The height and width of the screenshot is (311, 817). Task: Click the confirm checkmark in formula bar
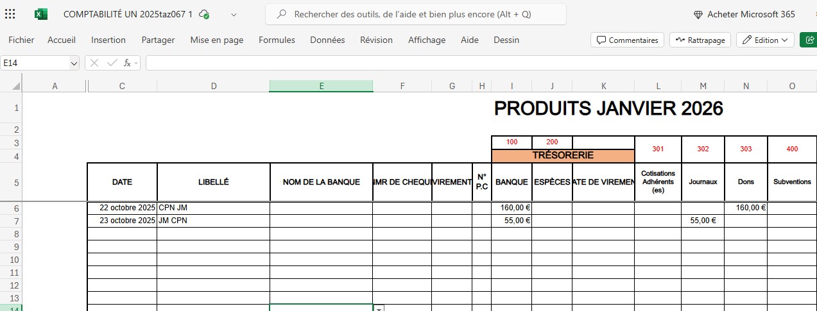tap(112, 63)
